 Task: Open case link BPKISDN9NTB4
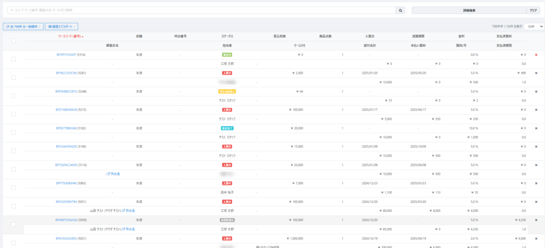tap(66, 202)
